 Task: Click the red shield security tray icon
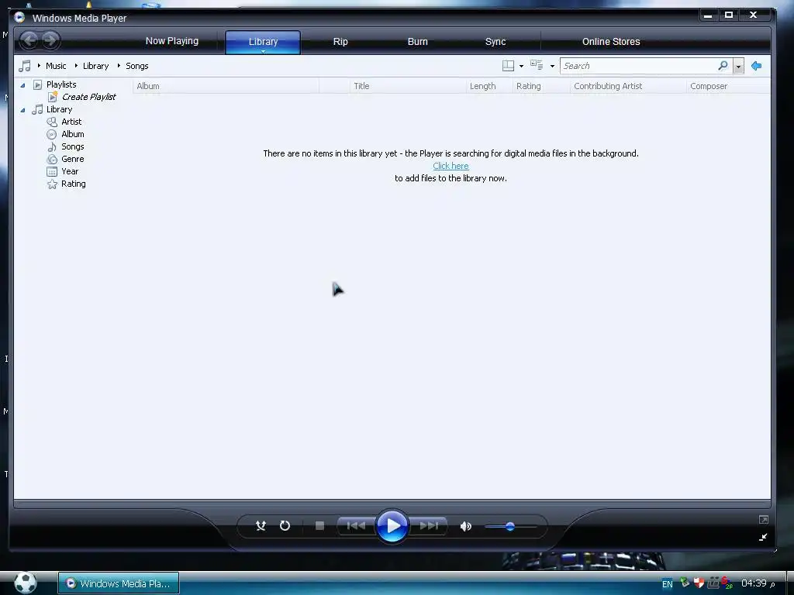point(699,583)
